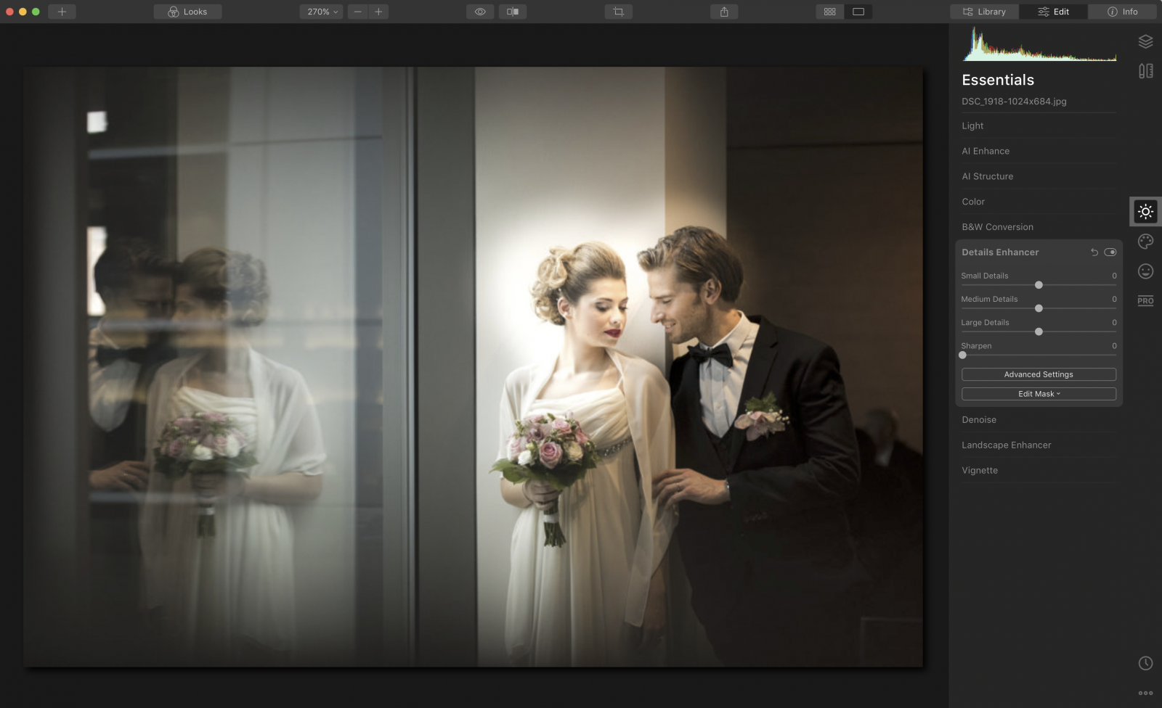Viewport: 1162px width, 708px height.
Task: Show the Compare before/after view
Action: click(515, 12)
